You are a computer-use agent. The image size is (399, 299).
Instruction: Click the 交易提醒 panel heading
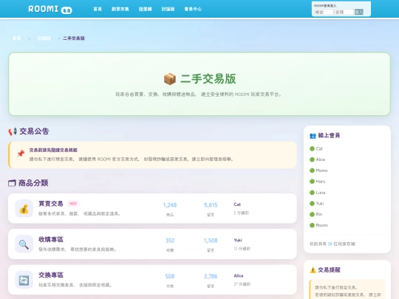click(329, 270)
